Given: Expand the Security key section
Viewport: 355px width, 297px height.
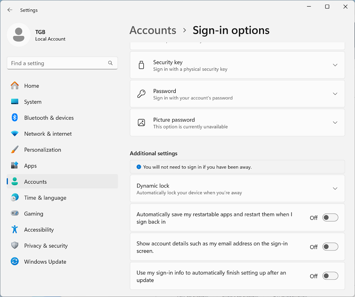Looking at the screenshot, I should pos(335,65).
